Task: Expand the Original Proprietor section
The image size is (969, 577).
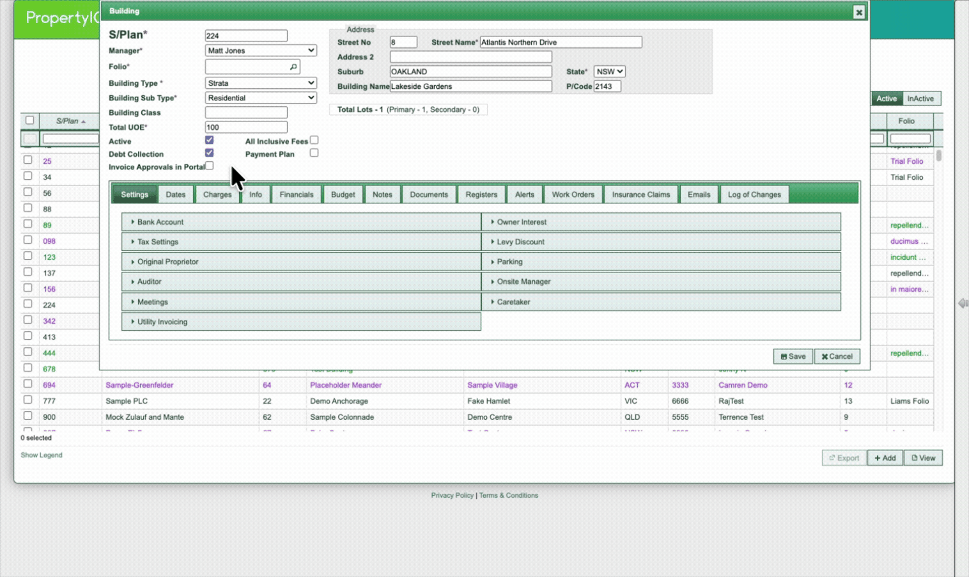Action: tap(301, 262)
